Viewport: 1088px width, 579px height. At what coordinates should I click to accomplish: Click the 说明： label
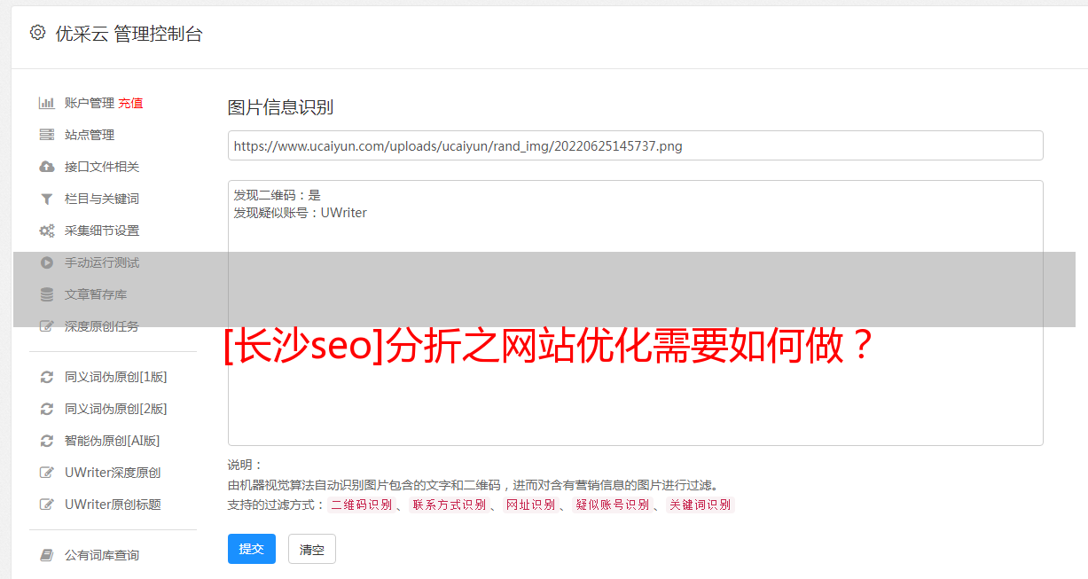(246, 466)
